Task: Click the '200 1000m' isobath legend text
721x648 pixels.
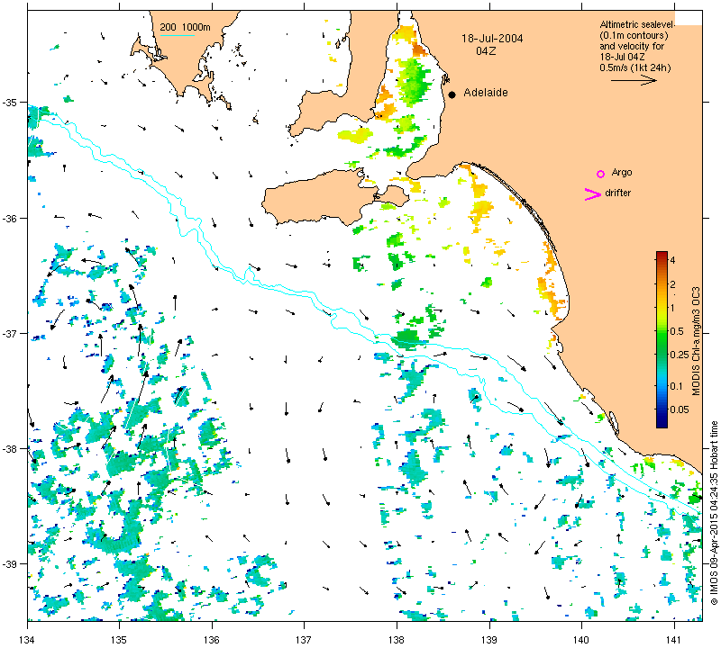Action: (185, 27)
